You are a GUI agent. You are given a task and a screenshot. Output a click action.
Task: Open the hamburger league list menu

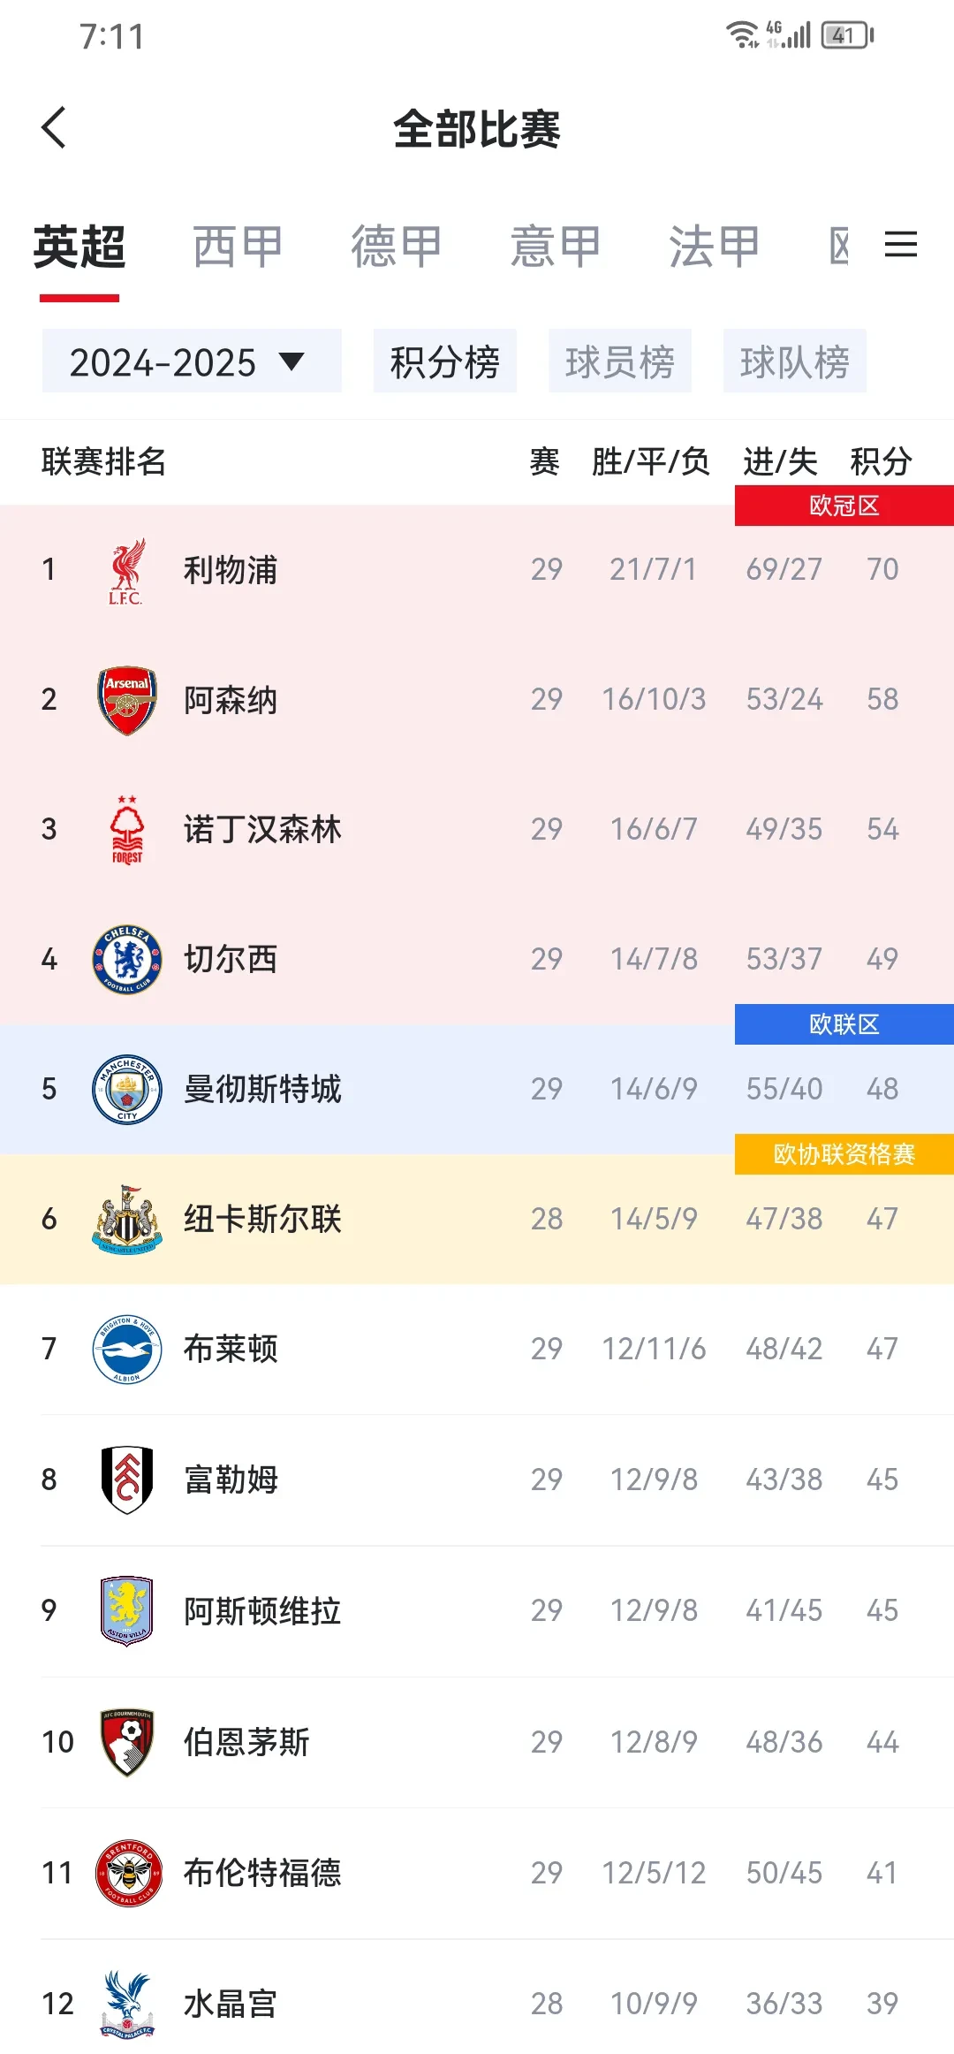(x=900, y=245)
